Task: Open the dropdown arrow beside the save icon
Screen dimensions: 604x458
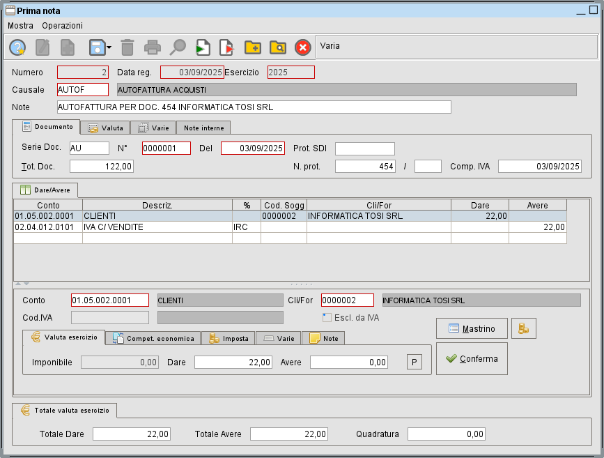Action: [109, 47]
